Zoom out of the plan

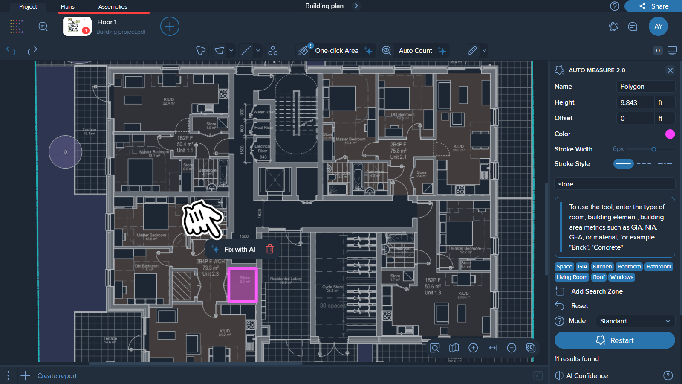511,348
